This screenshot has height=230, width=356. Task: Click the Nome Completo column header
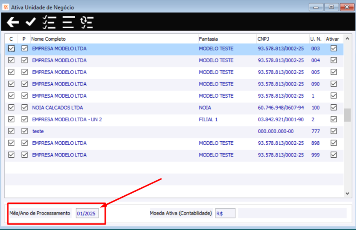pos(114,39)
